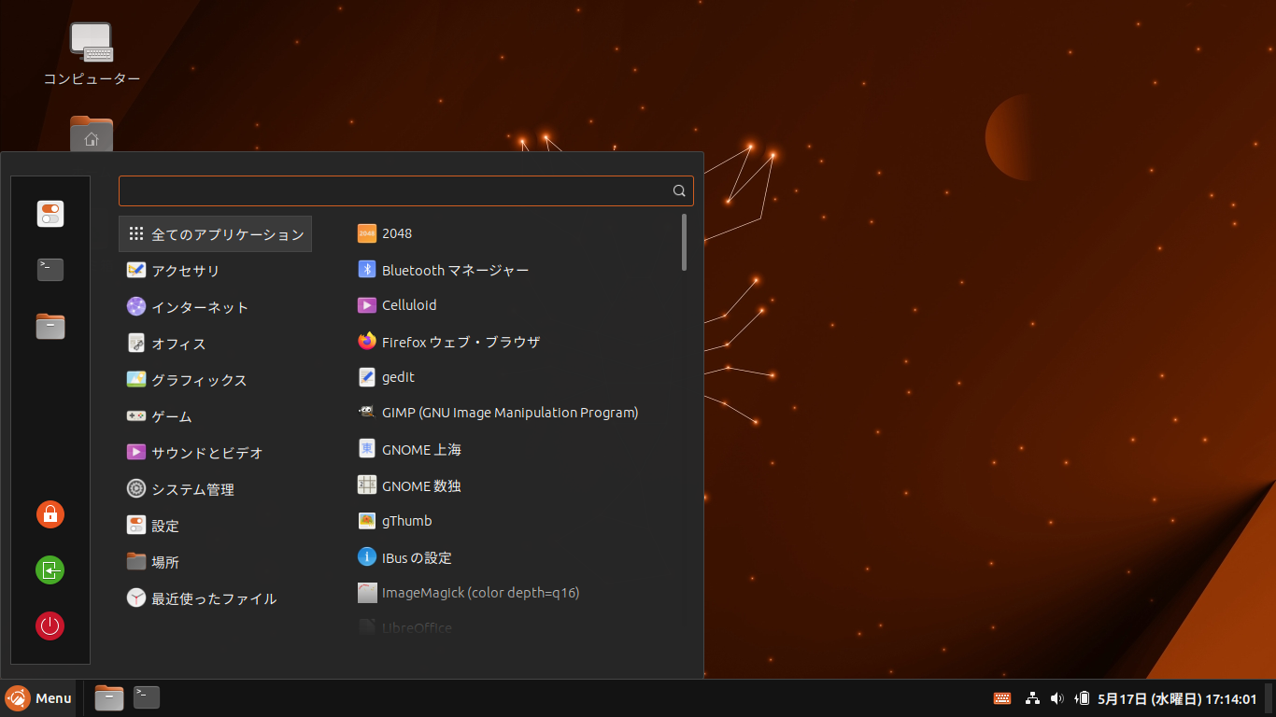The width and height of the screenshot is (1276, 717).
Task: Launch Bluetooth マネージャー icon
Action: [x=366, y=270]
